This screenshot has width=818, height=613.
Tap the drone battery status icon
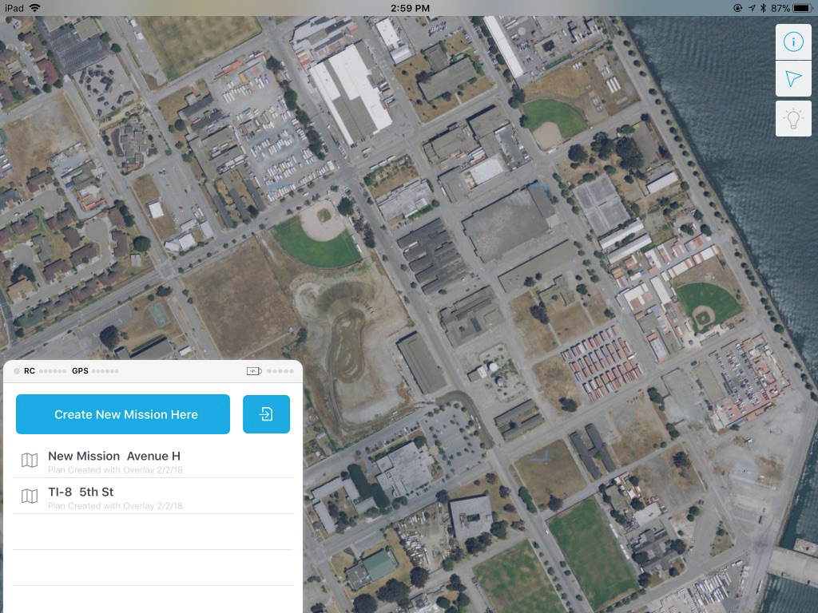click(254, 371)
